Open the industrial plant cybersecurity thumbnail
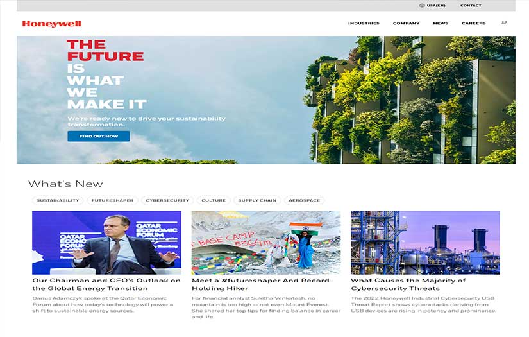The image size is (529, 337). [x=425, y=243]
